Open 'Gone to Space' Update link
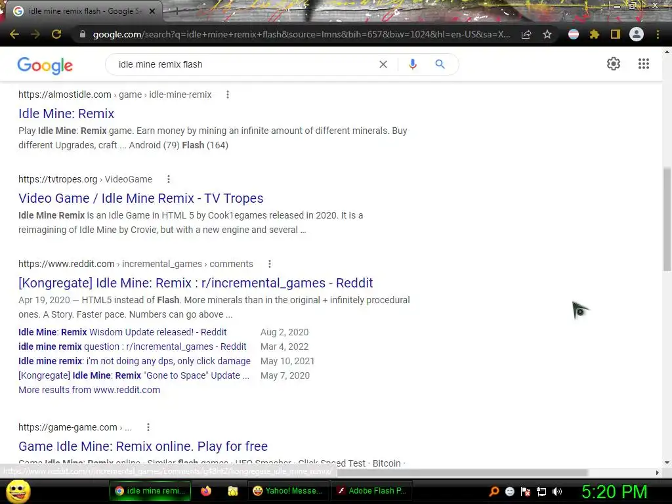The image size is (672, 504). pyautogui.click(x=134, y=375)
